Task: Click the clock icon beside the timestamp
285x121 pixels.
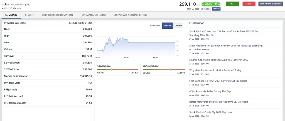Action: pyautogui.click(x=188, y=9)
